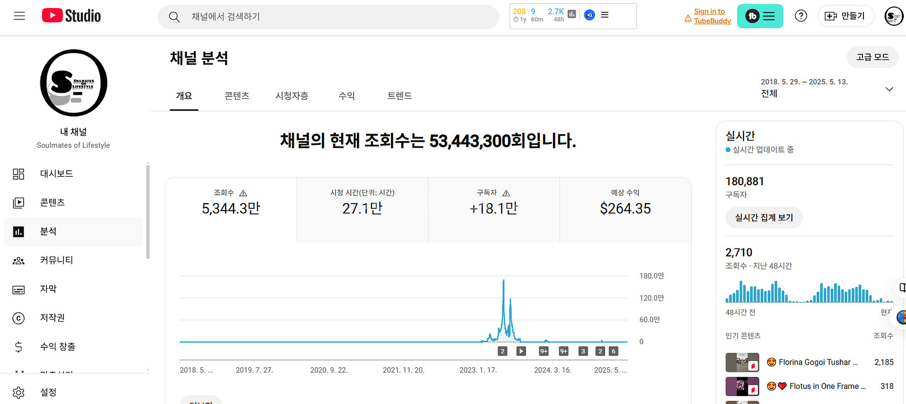This screenshot has height=404, width=906.
Task: Click 실시간 집계 보기 button
Action: pos(763,218)
